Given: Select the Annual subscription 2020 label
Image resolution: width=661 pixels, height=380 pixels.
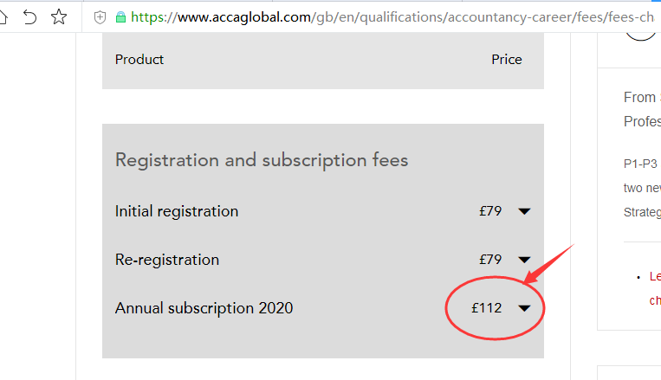Looking at the screenshot, I should (x=204, y=308).
